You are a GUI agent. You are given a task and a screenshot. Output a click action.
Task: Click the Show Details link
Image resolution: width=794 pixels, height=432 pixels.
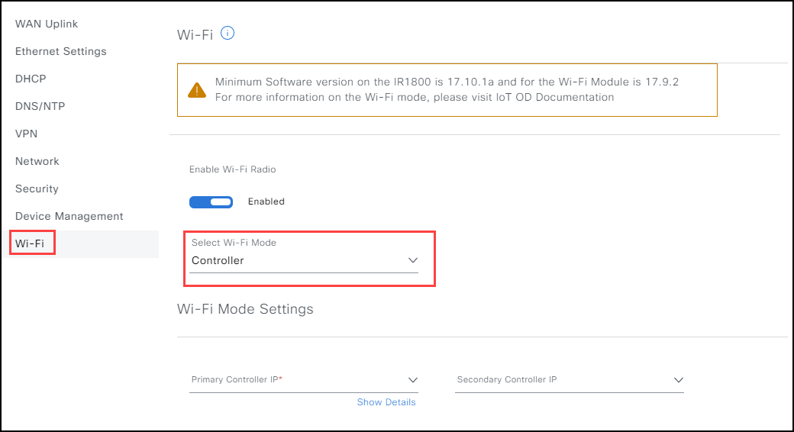pyautogui.click(x=386, y=402)
